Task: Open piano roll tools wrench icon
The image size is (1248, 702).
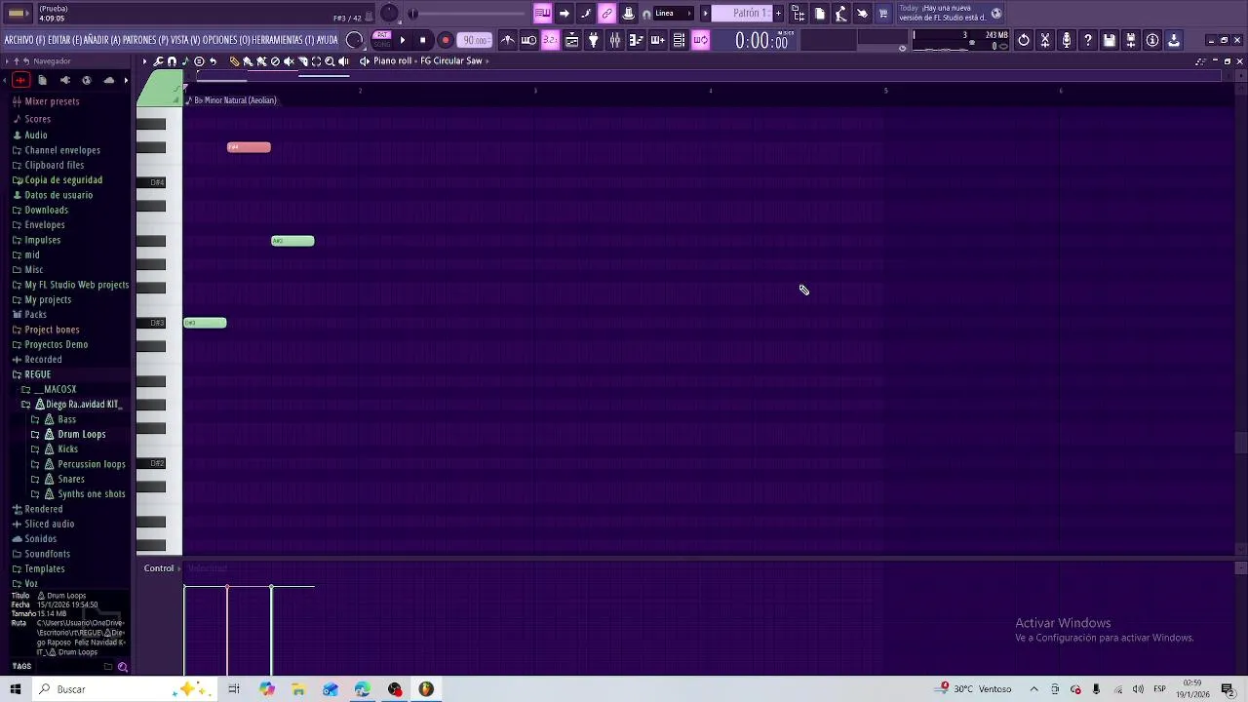Action: pyautogui.click(x=158, y=61)
